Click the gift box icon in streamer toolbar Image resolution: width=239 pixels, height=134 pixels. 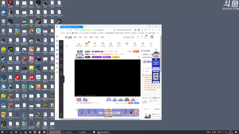point(127,44)
